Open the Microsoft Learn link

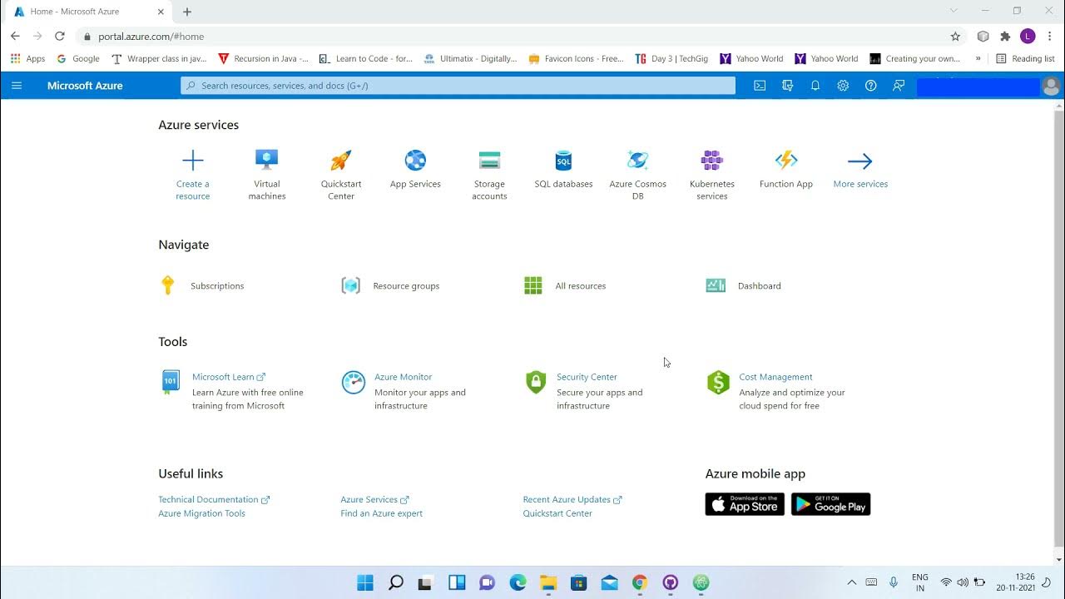coord(229,377)
